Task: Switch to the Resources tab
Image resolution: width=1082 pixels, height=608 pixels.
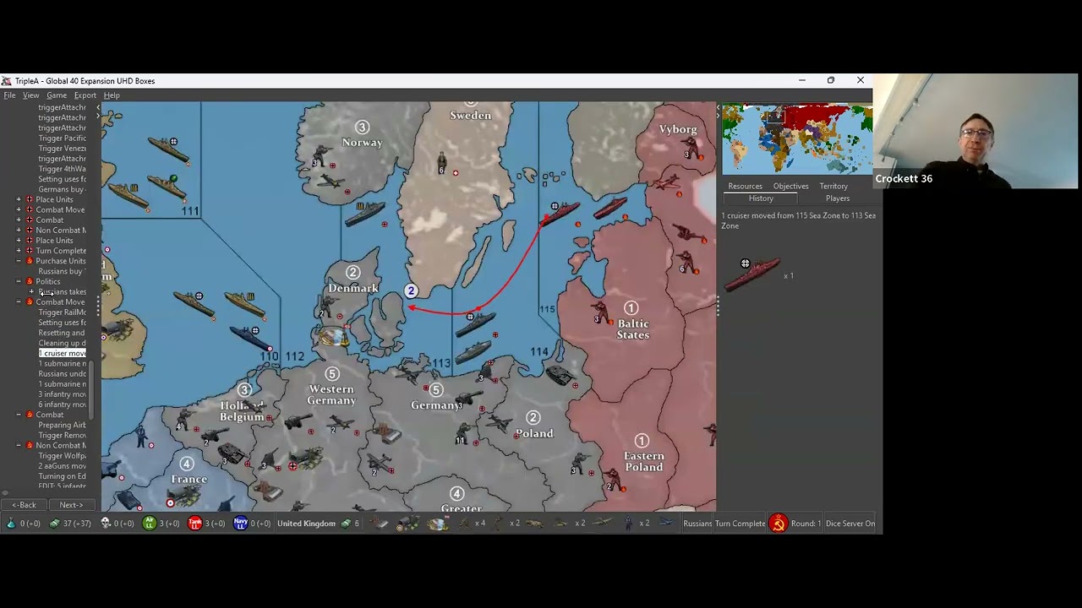Action: (745, 186)
